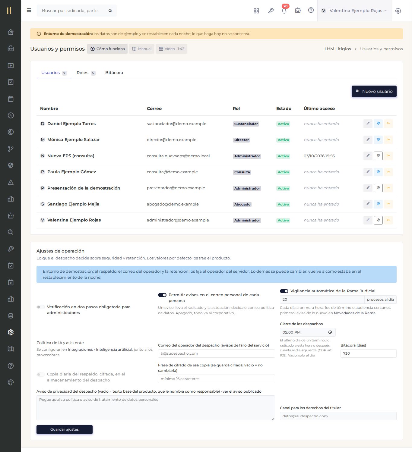Select the Usuarios tab
The width and height of the screenshot is (412, 452).
[54, 73]
